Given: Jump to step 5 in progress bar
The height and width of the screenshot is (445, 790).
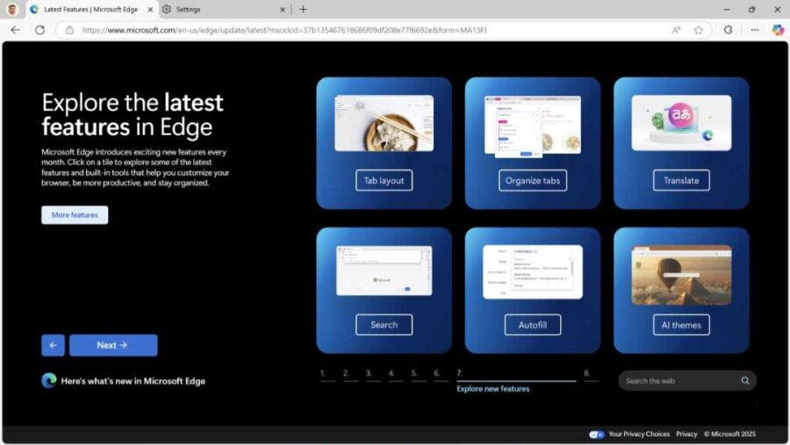Looking at the screenshot, I should pos(418,375).
